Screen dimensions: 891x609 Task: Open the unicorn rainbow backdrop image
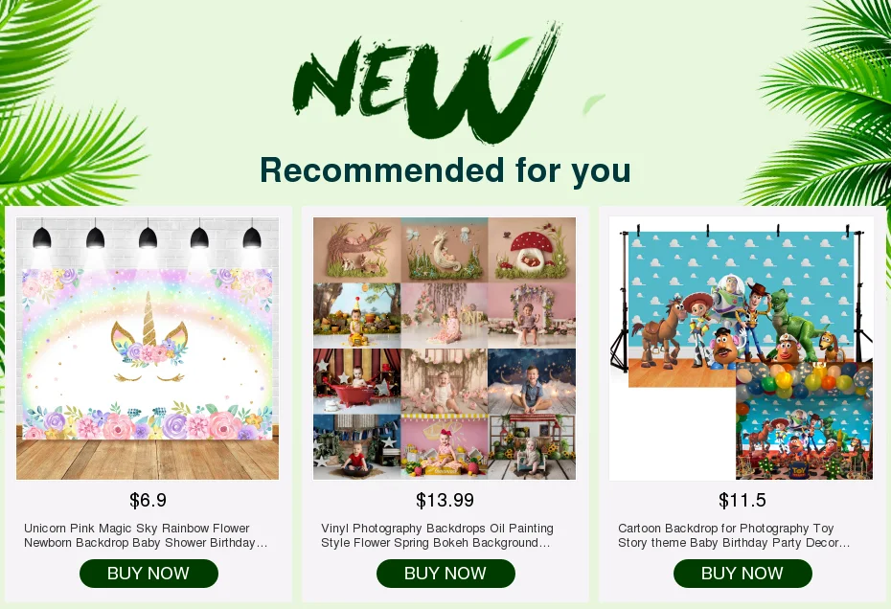pyautogui.click(x=148, y=349)
